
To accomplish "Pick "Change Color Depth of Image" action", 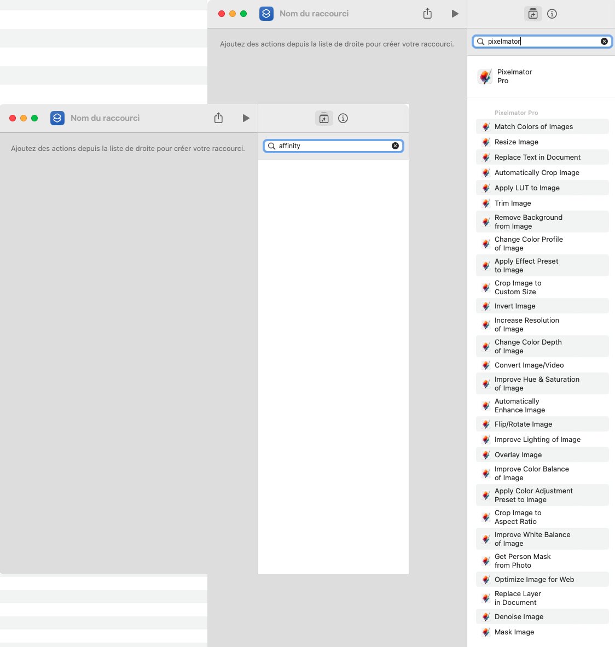I will coord(542,346).
